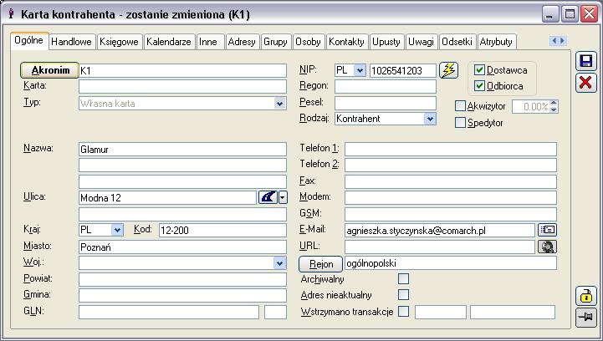Click the window title bar person icon

11,14
